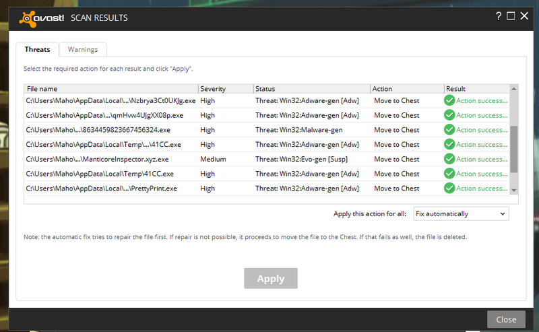539x332 pixels.
Task: Click scrollbar up arrow in results list
Action: (x=514, y=89)
